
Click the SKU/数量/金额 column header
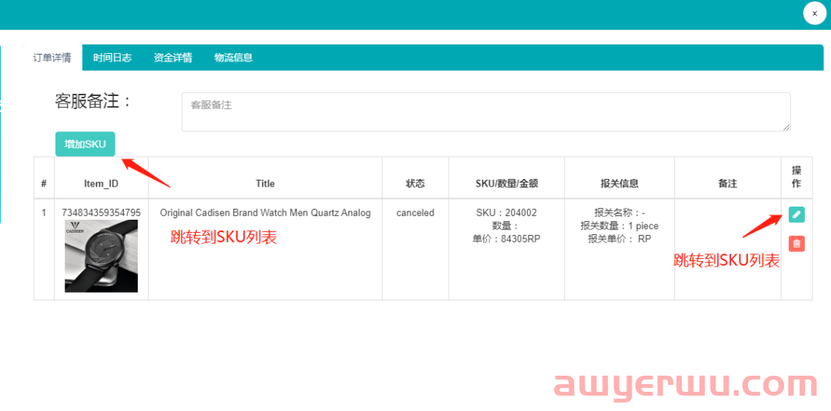click(x=506, y=184)
